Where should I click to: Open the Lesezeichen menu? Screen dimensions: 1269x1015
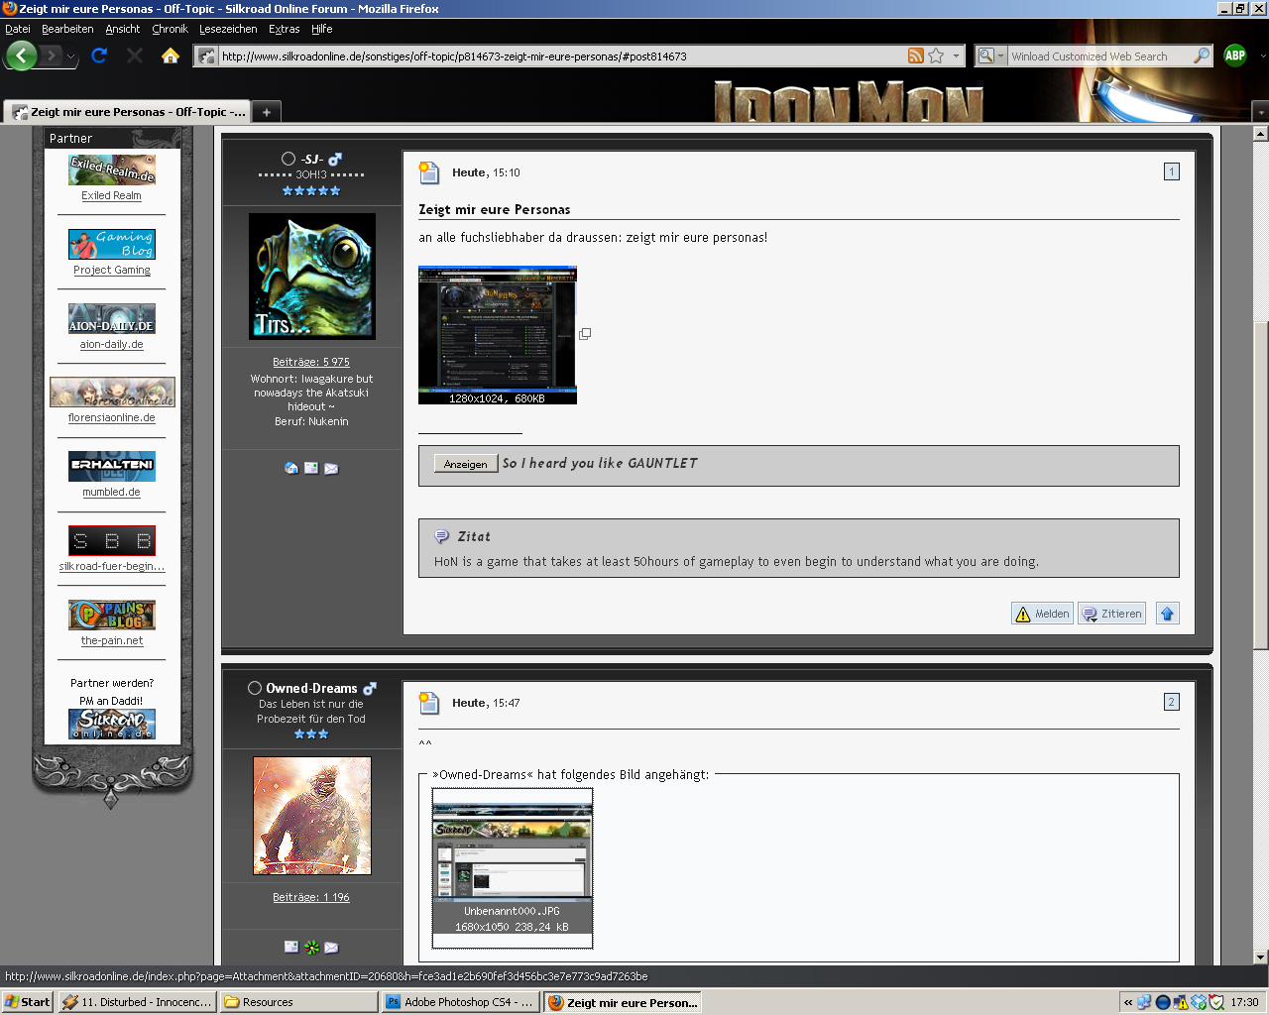click(x=228, y=29)
